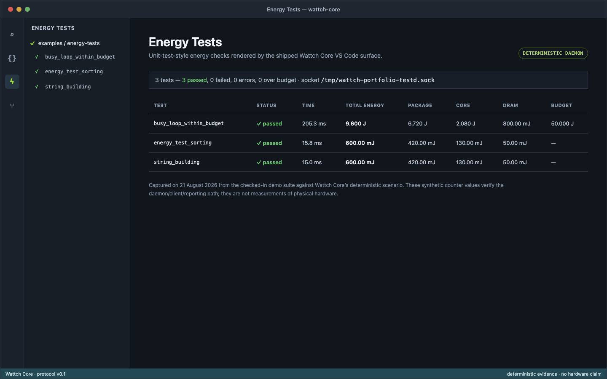Viewport: 607px width, 379px height.
Task: Maximize the window with the green button
Action: coord(27,9)
